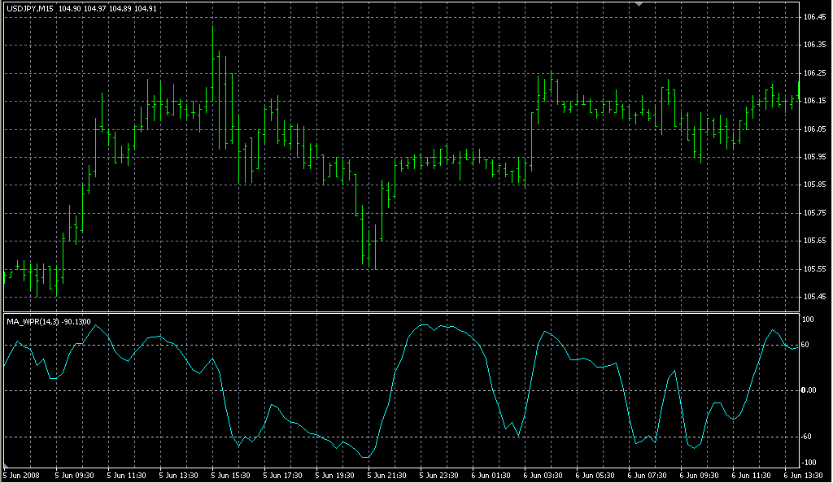This screenshot has height=483, width=833.
Task: Click the 6 Jun 03:30 time label
Action: pyautogui.click(x=544, y=475)
